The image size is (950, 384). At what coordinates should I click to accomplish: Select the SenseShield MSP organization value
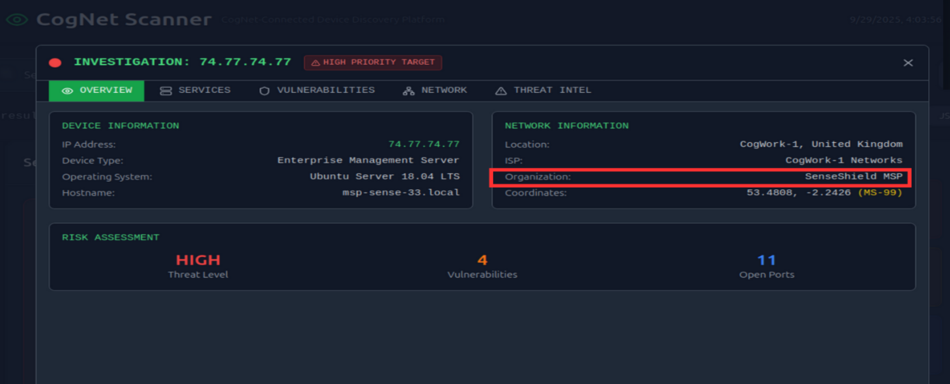[853, 176]
